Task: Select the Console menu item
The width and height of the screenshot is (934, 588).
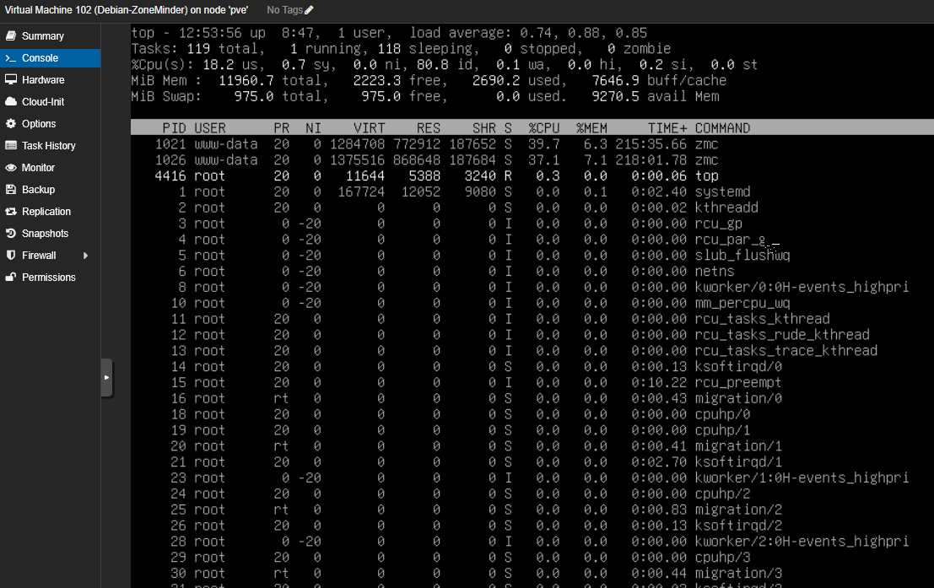Action: tap(50, 57)
